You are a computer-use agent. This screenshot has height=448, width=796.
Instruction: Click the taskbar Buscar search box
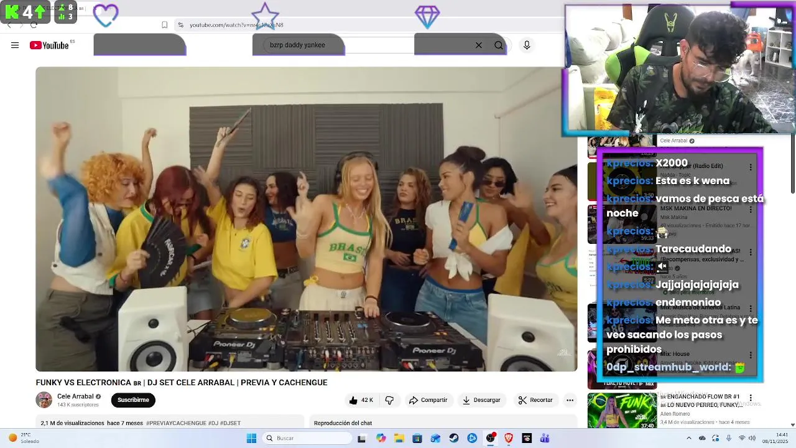pos(307,438)
